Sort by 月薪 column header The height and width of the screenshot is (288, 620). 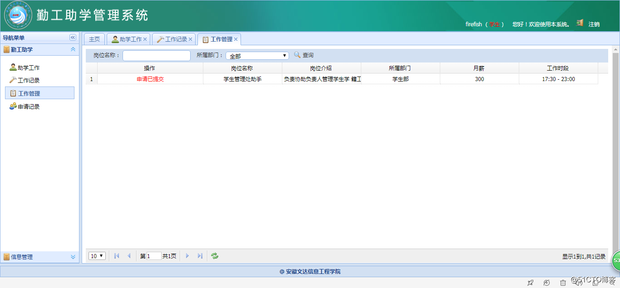479,68
